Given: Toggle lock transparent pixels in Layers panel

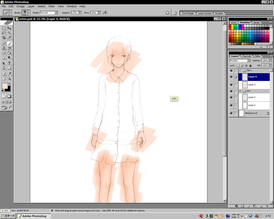Looking at the screenshot, I should click(238, 66).
